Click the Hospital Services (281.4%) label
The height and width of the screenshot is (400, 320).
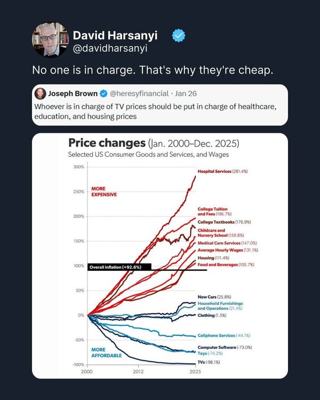click(x=222, y=171)
